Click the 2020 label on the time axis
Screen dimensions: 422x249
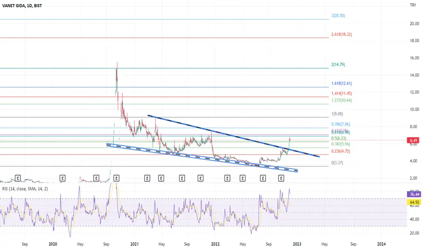[x=53, y=244]
